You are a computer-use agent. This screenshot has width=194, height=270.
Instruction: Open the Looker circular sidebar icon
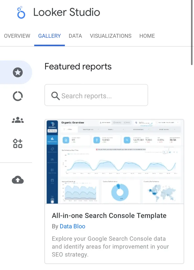pos(18,96)
